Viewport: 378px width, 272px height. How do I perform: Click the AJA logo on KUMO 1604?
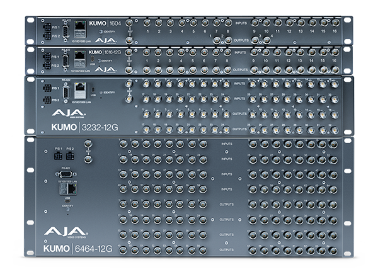pyautogui.click(x=106, y=40)
